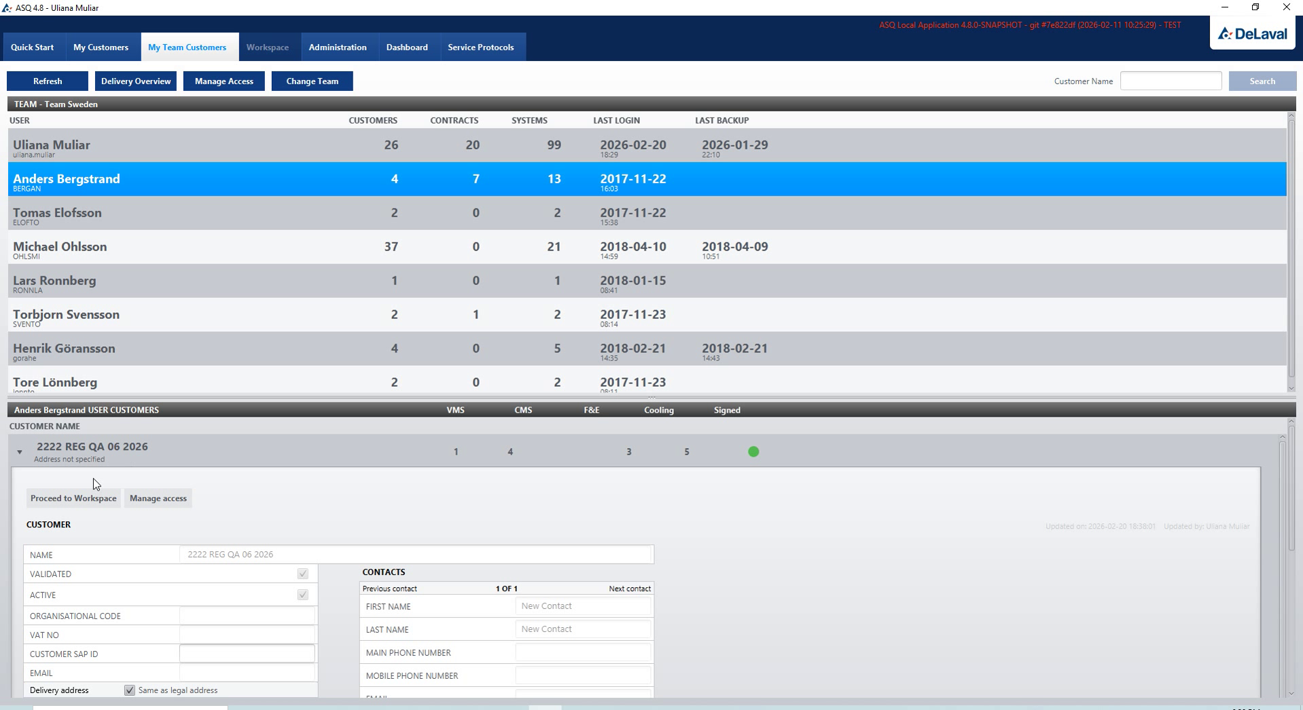Click the Change Team button

point(313,81)
